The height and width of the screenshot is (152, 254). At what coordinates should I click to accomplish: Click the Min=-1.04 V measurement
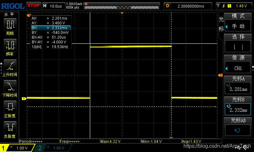[161, 141]
